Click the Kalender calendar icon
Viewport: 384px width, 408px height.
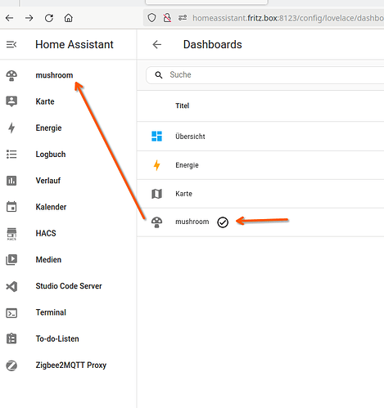pyautogui.click(x=11, y=207)
